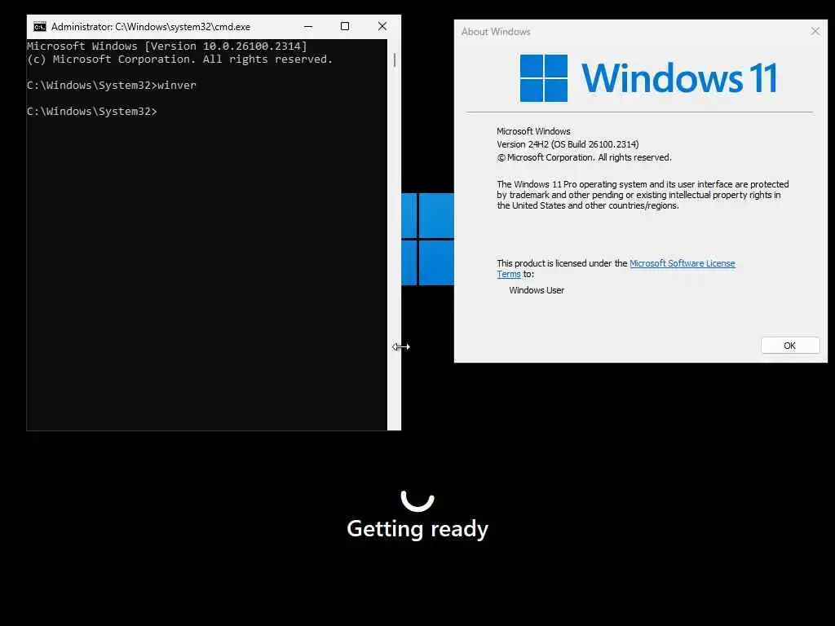
Task: Maximize the Command Prompt window
Action: pos(345,27)
